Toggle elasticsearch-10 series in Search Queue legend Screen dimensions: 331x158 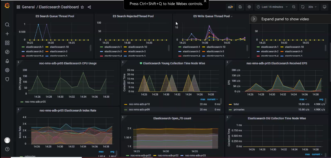[59, 47]
